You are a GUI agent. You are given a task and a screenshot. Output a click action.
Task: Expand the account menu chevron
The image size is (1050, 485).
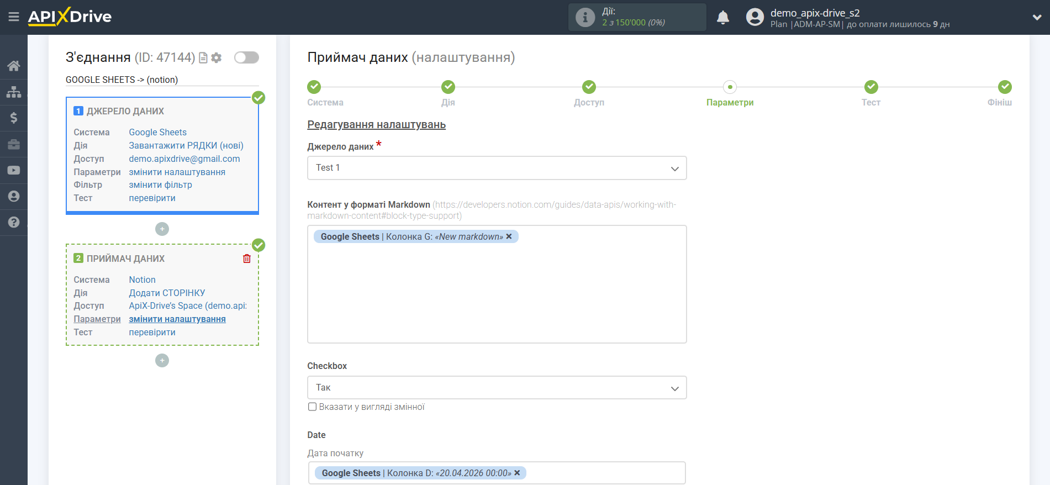point(1037,18)
